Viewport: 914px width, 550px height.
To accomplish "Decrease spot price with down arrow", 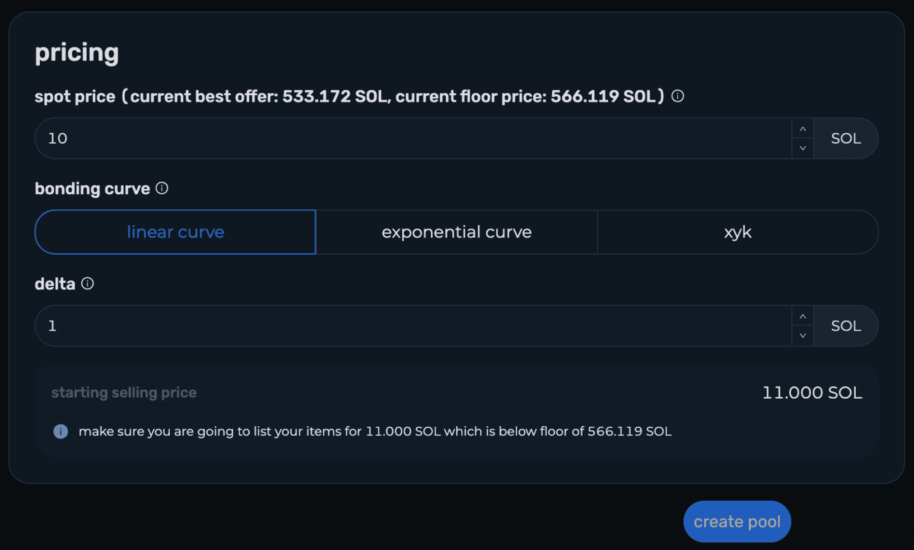I will (x=802, y=148).
